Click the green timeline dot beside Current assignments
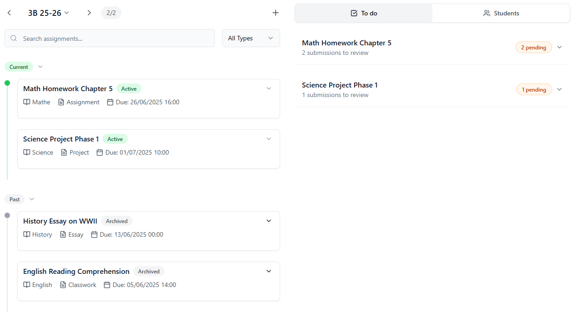This screenshot has height=326, width=578. [7, 83]
